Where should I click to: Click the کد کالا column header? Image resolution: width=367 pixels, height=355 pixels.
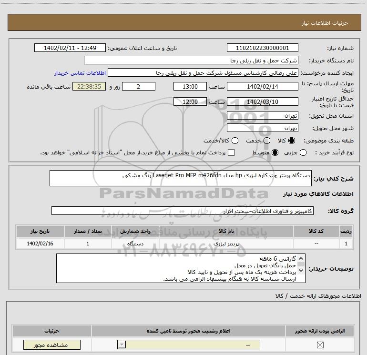(316, 231)
